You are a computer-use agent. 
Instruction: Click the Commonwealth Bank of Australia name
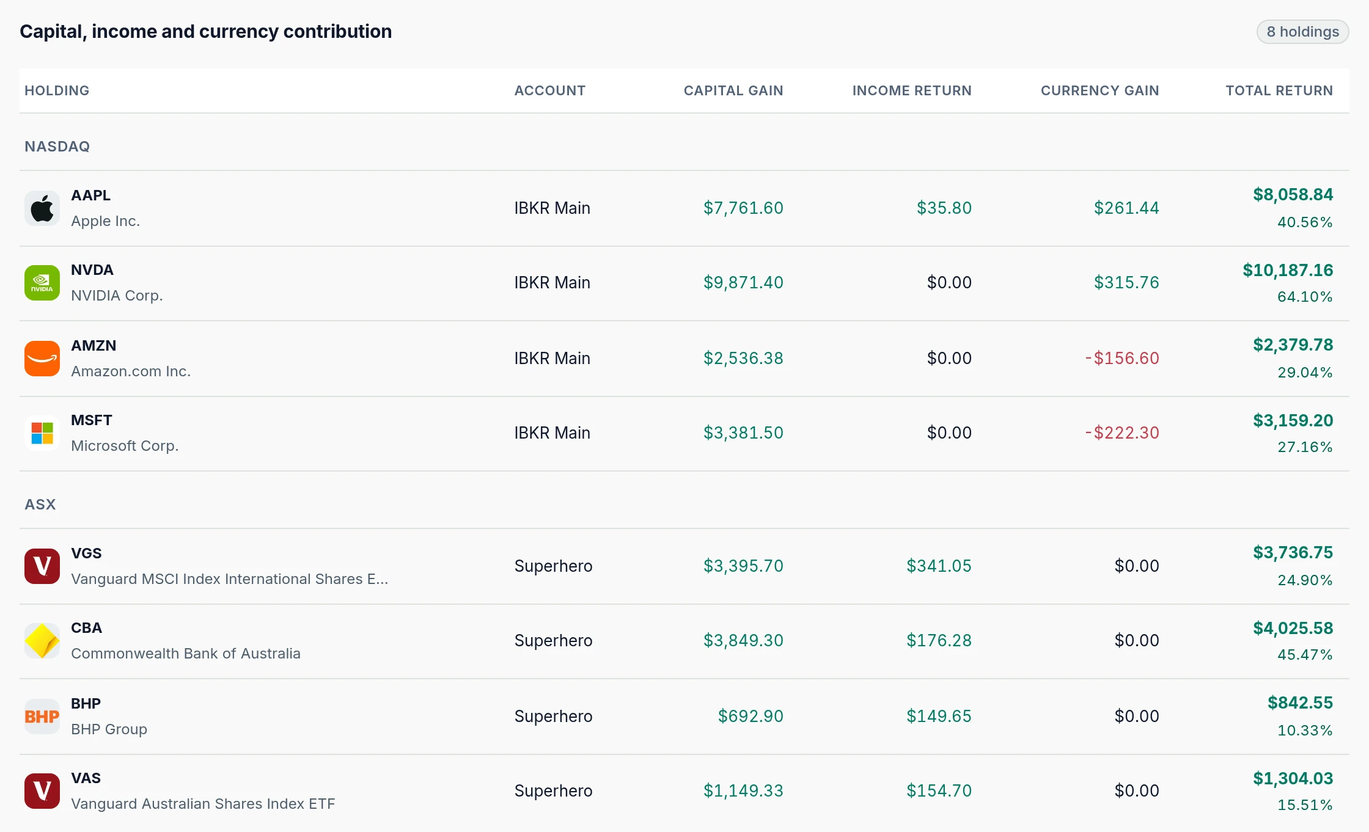pos(186,654)
